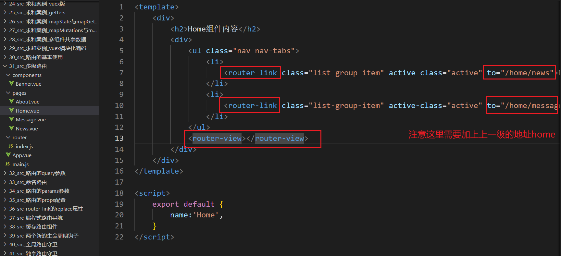Select the 26_src_求和案例_mapState folder row
561x256 pixels.
50,21
